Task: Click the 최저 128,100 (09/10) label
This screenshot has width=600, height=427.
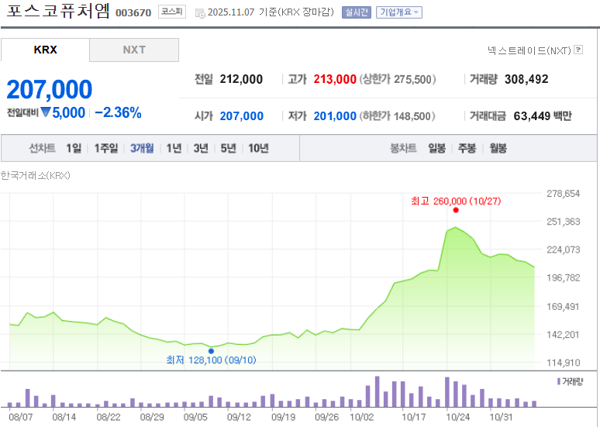Action: click(211, 360)
